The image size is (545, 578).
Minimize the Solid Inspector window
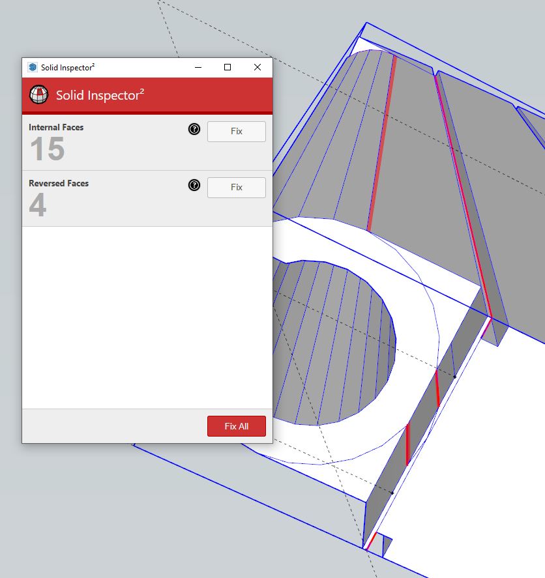[x=198, y=67]
